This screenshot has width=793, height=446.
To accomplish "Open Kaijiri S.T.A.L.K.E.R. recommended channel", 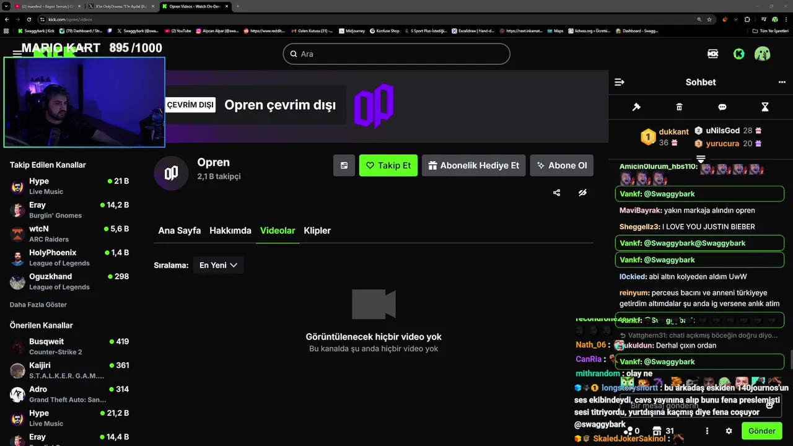I will click(69, 370).
